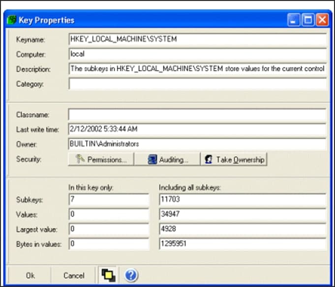The height and width of the screenshot is (287, 335).
Task: Open the Permissions dialog
Action: 101,160
